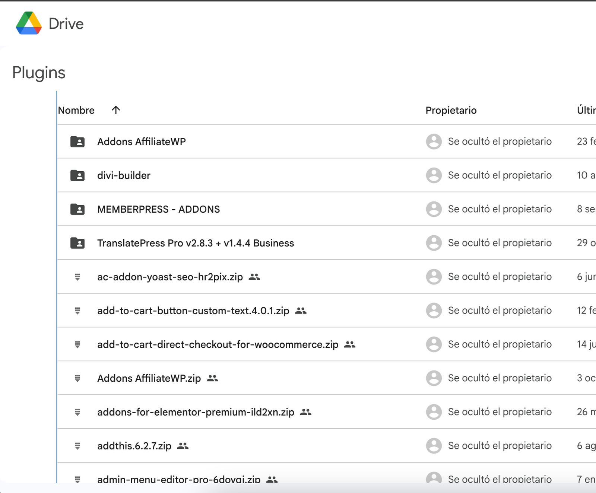Click the Plugins folder title
596x493 pixels.
click(x=39, y=73)
